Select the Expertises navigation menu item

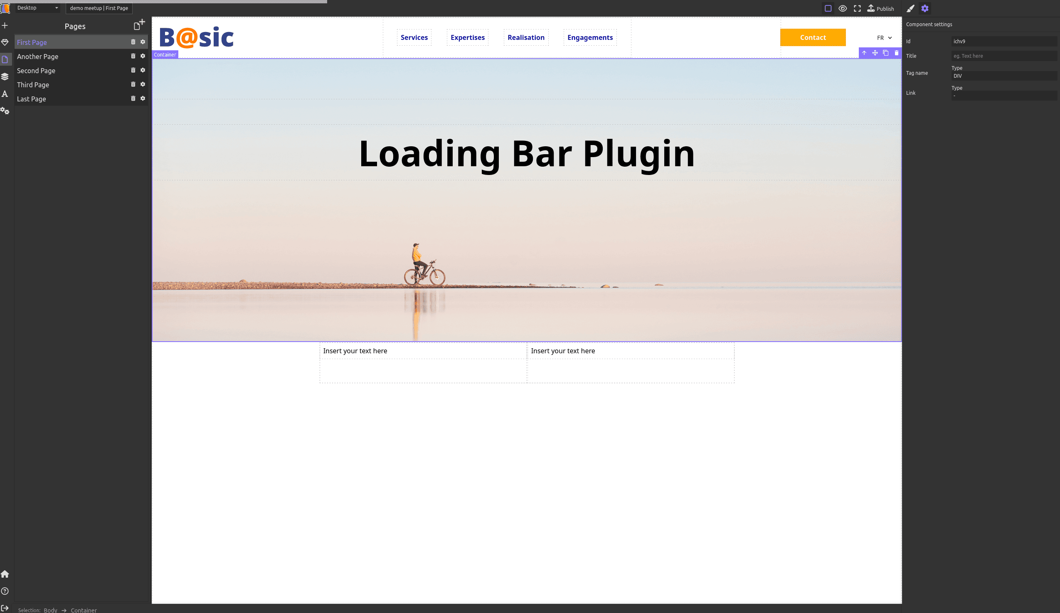click(x=467, y=37)
